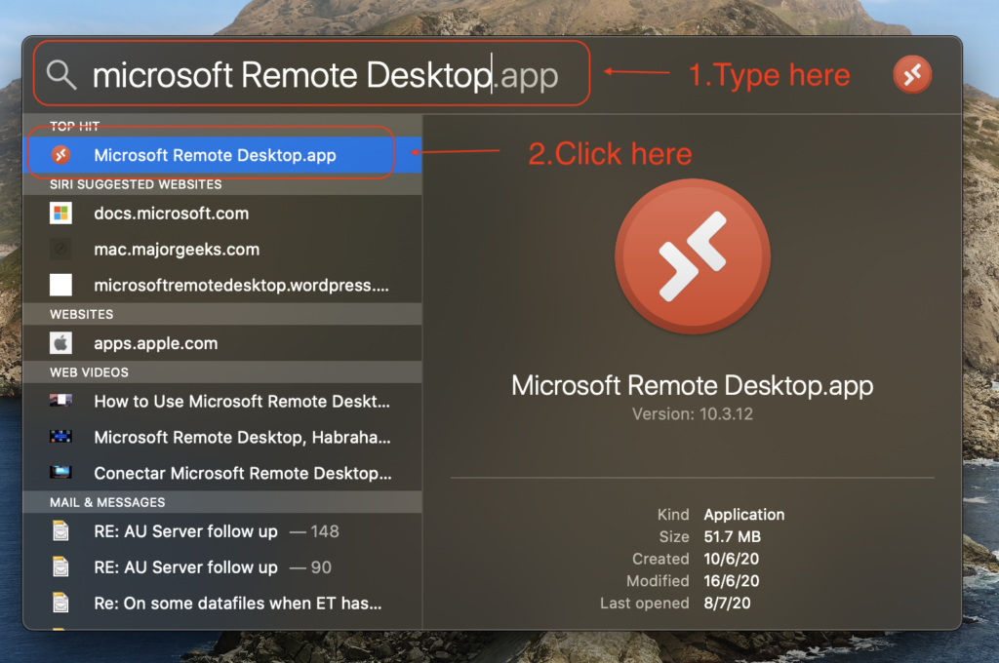Click the Modified date 16/6/20
Screen dimensions: 999x663
(732, 581)
